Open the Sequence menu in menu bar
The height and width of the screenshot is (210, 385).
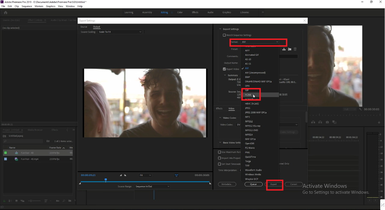coord(27,6)
